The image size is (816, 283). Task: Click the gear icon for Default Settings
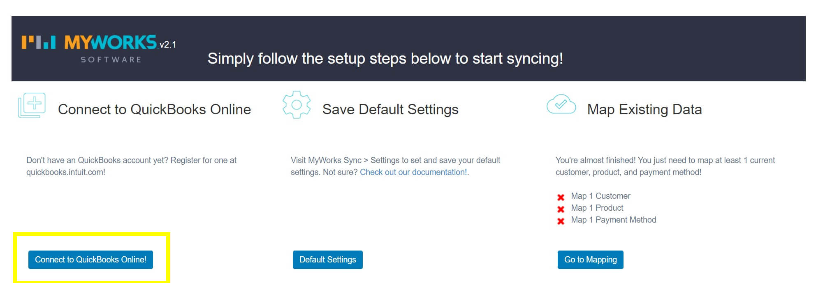click(296, 105)
